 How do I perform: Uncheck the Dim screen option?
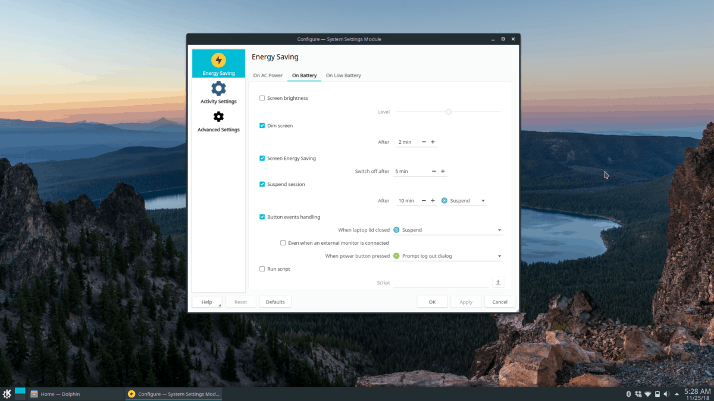262,126
